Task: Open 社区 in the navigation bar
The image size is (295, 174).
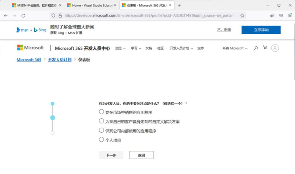Action: click(x=160, y=48)
